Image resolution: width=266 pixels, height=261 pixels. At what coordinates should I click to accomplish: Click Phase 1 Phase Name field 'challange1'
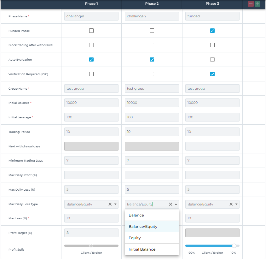[x=91, y=16]
